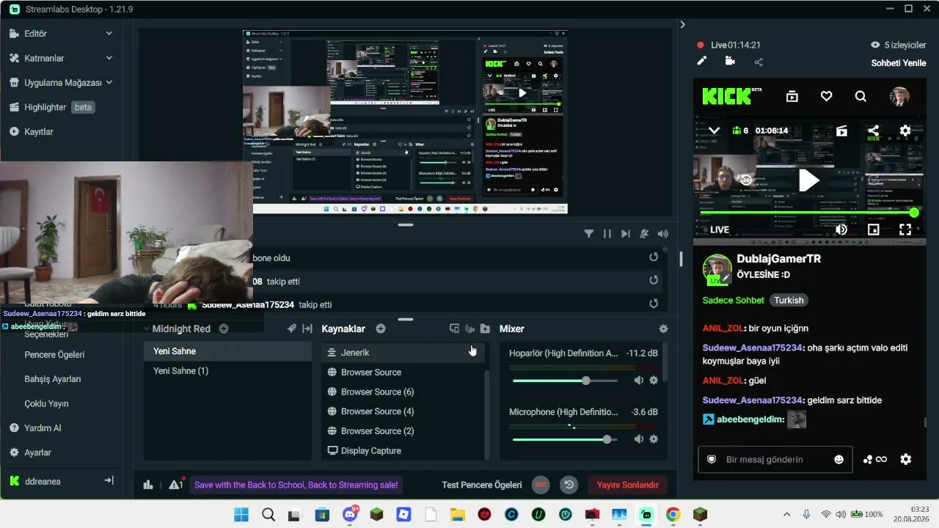Skip the current alert
This screenshot has width=939, height=528.
[626, 234]
